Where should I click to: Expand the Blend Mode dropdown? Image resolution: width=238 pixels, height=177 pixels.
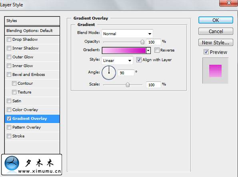tap(127, 34)
